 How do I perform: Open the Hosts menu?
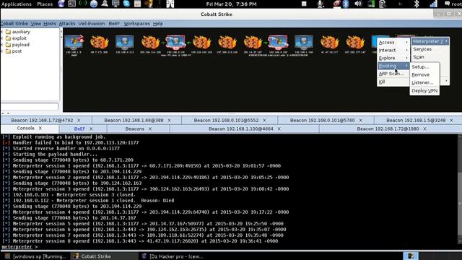pyautogui.click(x=50, y=24)
